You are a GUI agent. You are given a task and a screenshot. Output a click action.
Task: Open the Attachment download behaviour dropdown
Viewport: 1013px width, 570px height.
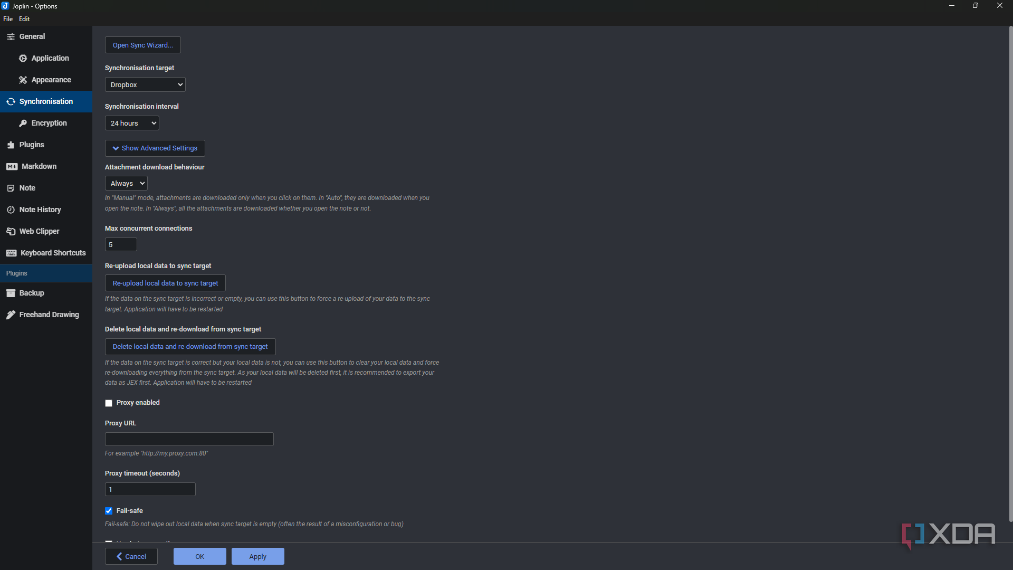coord(126,183)
